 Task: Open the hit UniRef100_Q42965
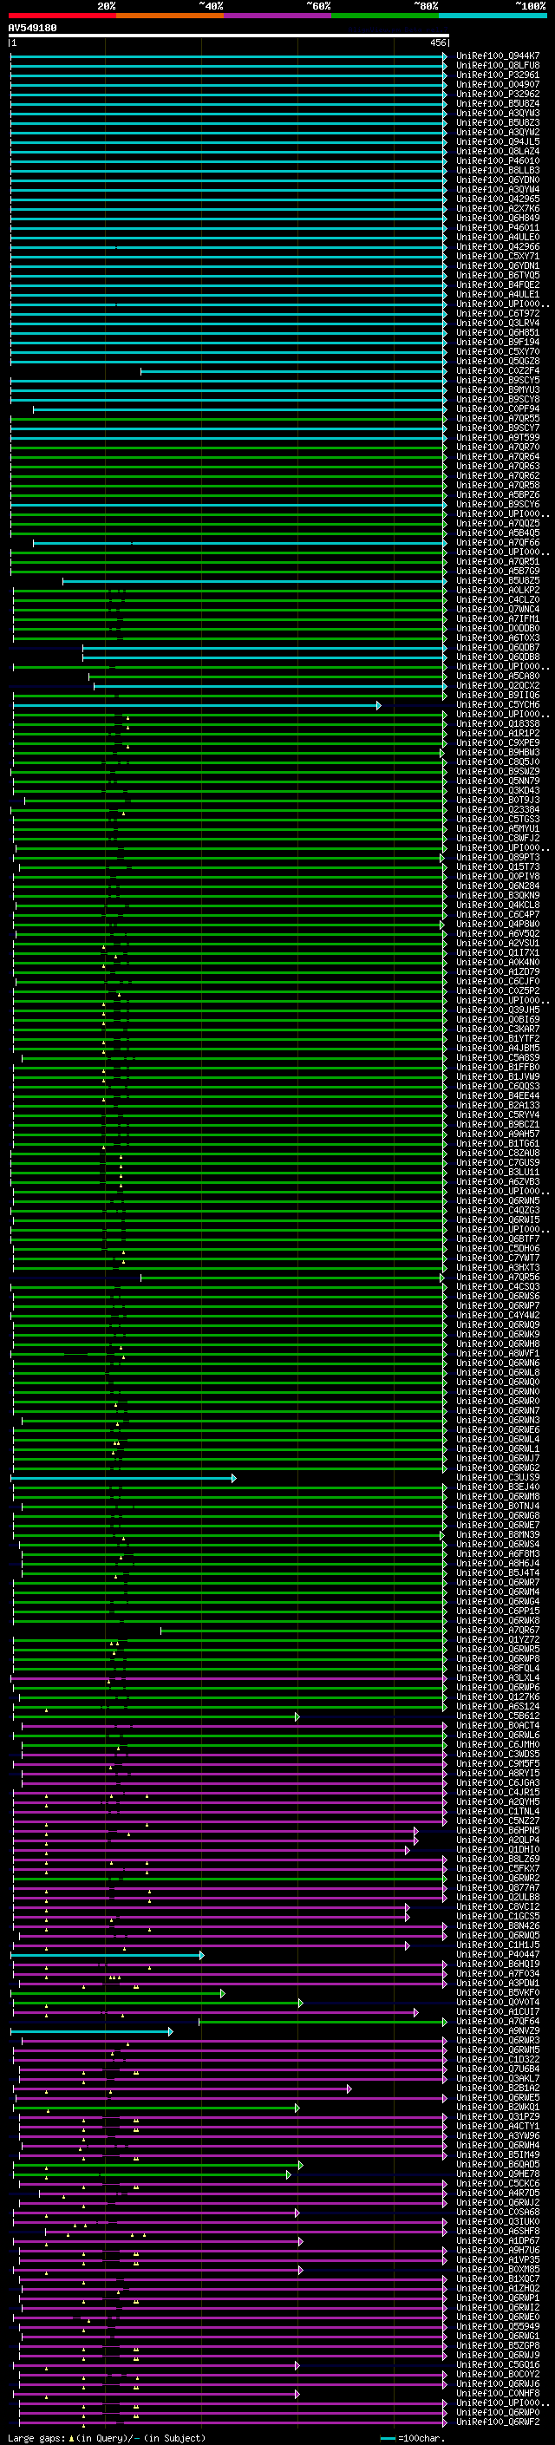[498, 199]
